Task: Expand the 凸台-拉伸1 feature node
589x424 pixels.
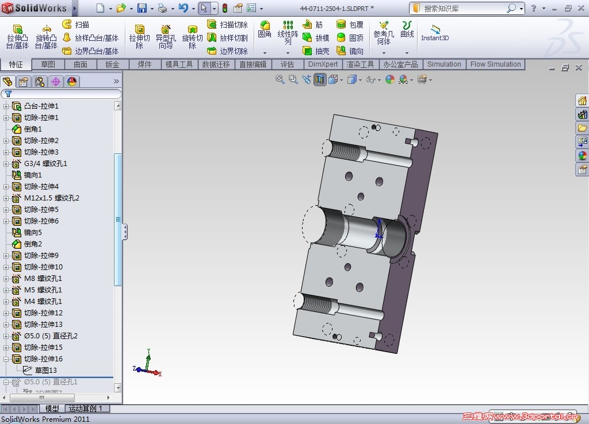Action: (6, 106)
